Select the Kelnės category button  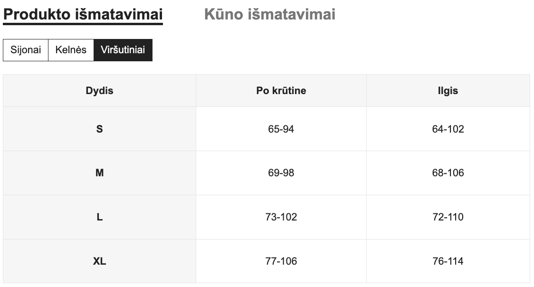pos(71,50)
